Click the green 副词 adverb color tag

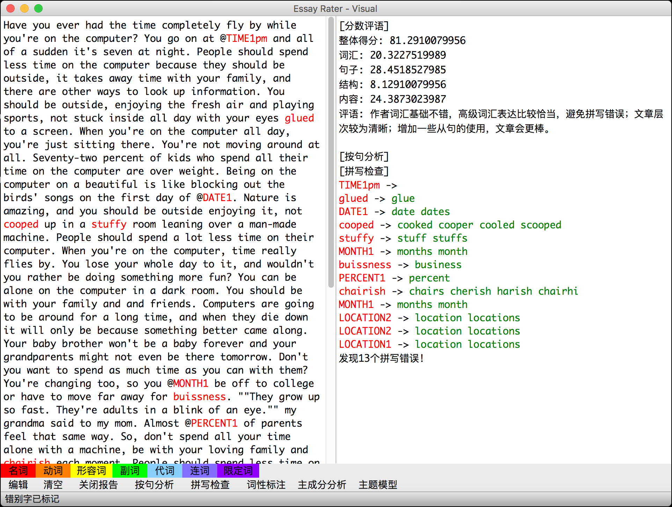click(130, 471)
